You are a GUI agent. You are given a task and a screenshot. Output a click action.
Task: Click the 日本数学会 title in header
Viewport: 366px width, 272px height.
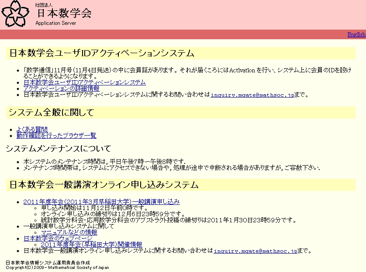coord(63,14)
